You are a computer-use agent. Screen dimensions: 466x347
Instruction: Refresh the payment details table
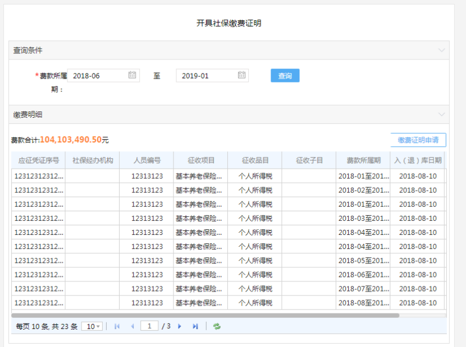pyautogui.click(x=217, y=326)
